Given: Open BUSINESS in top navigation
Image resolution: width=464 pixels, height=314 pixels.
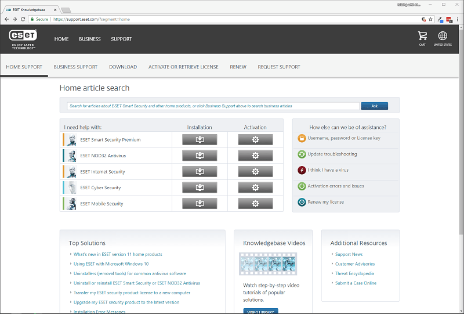Looking at the screenshot, I should 90,39.
